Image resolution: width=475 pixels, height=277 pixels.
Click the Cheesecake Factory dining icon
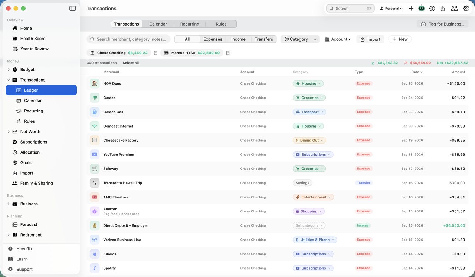(x=95, y=140)
